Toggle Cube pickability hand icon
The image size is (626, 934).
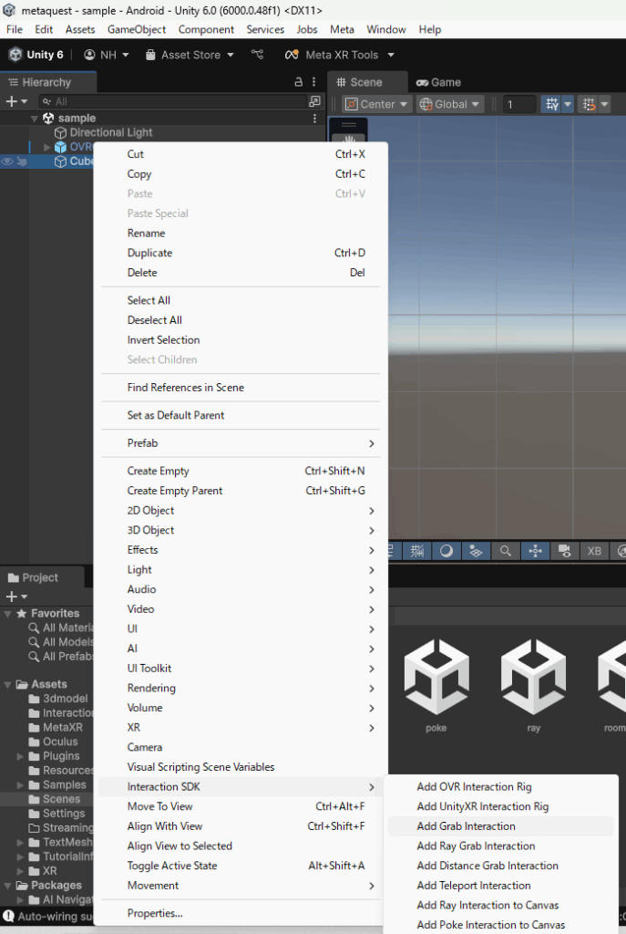22,161
